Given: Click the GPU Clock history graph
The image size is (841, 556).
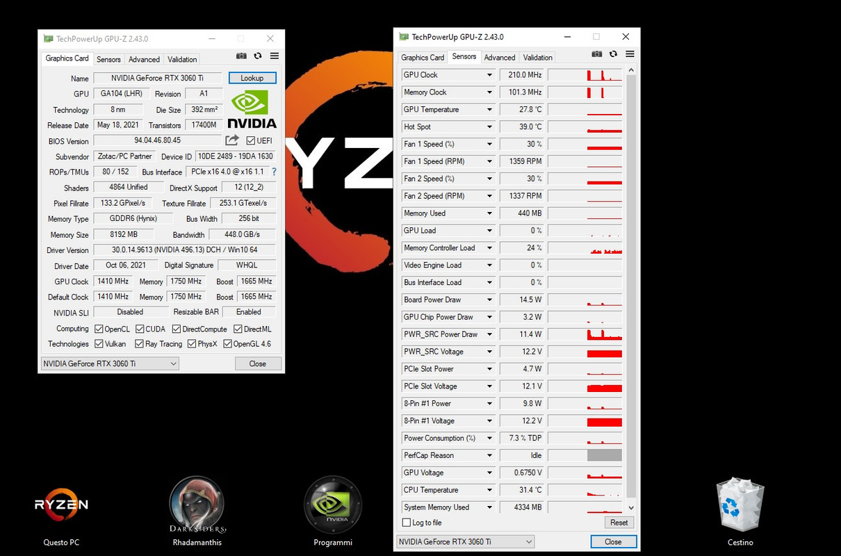Looking at the screenshot, I should click(585, 75).
